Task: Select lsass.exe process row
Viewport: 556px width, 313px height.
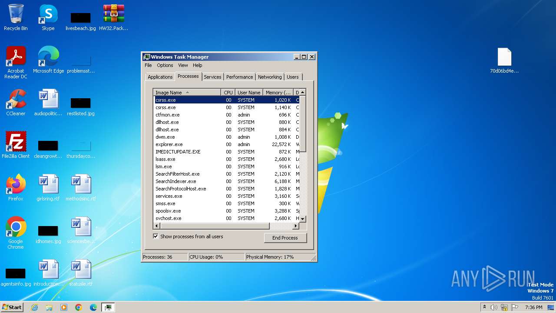Action: tap(226, 159)
